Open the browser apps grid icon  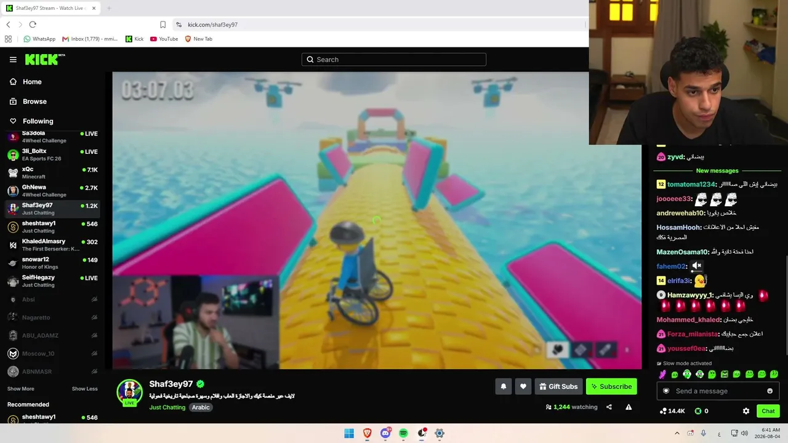coord(8,39)
